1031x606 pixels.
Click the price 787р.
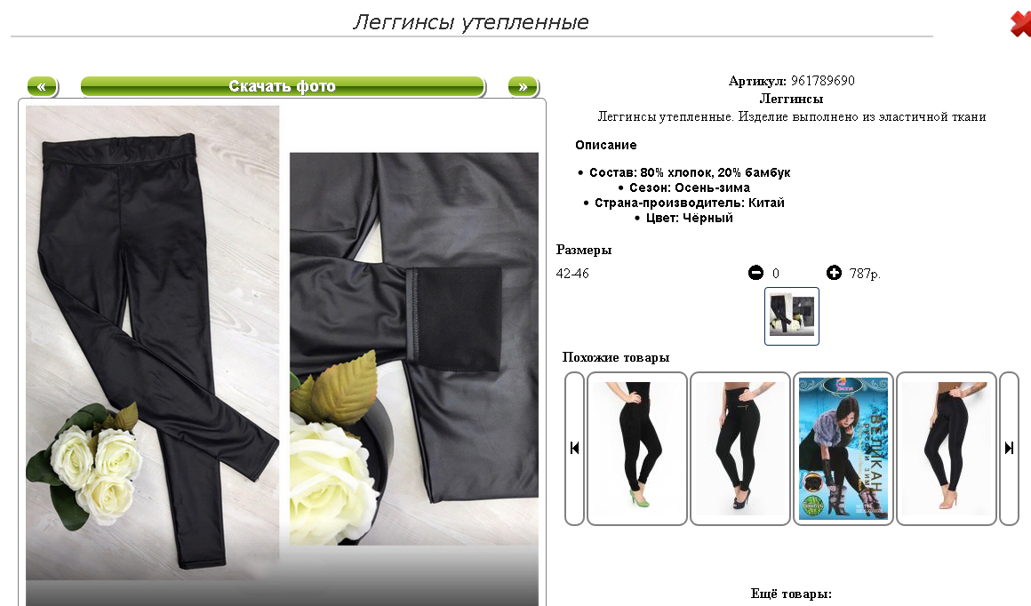pyautogui.click(x=865, y=274)
